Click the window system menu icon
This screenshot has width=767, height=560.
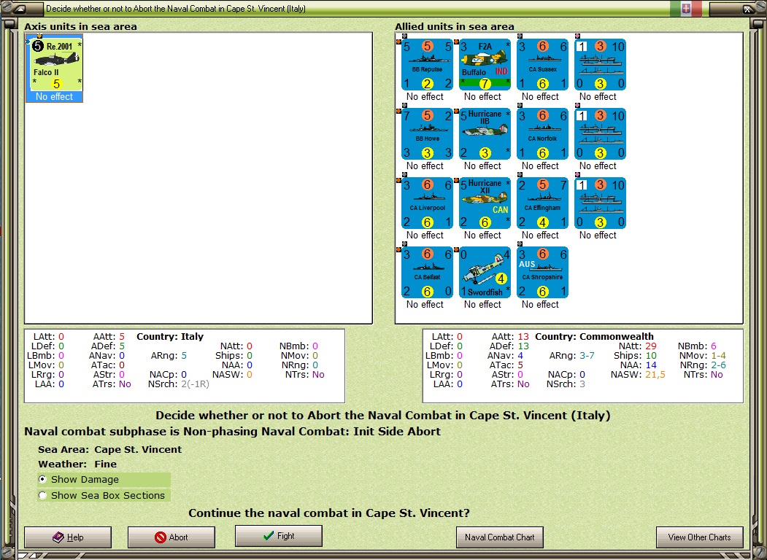click(20, 8)
